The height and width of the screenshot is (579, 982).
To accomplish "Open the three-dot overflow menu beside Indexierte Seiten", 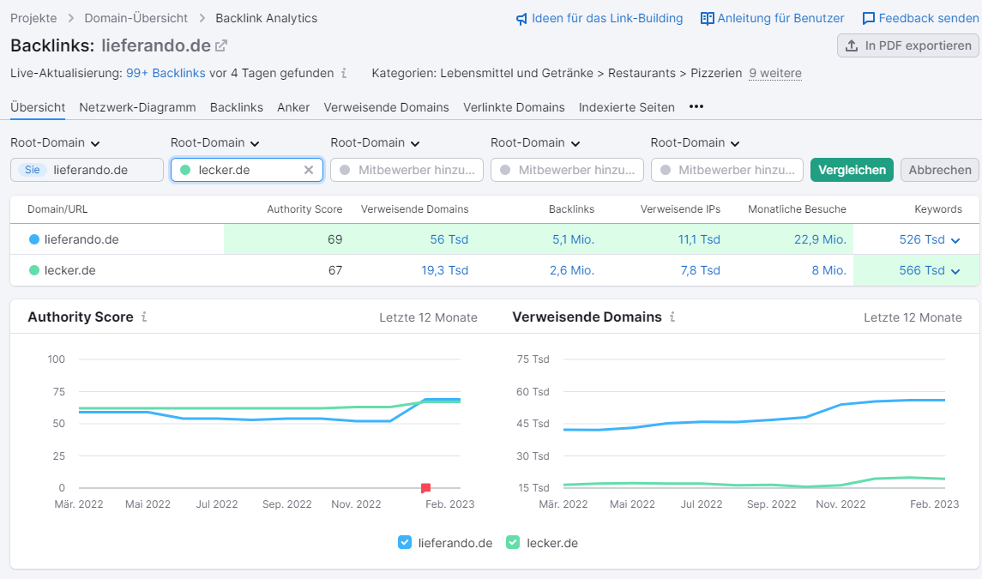I will click(696, 106).
